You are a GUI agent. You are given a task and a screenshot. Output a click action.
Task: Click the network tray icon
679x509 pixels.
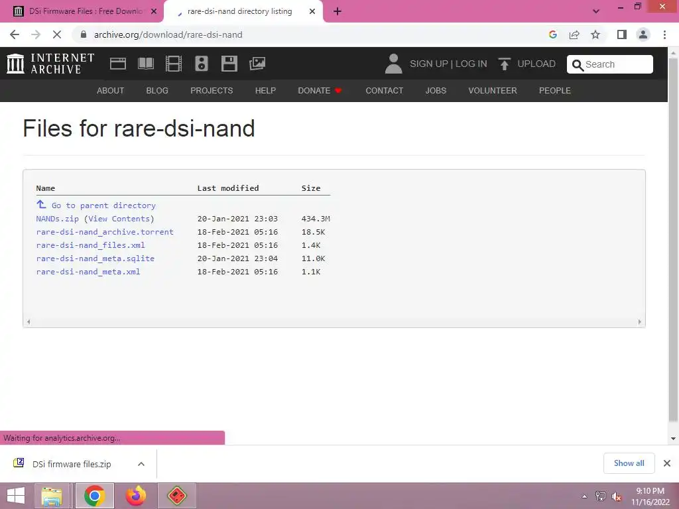601,496
